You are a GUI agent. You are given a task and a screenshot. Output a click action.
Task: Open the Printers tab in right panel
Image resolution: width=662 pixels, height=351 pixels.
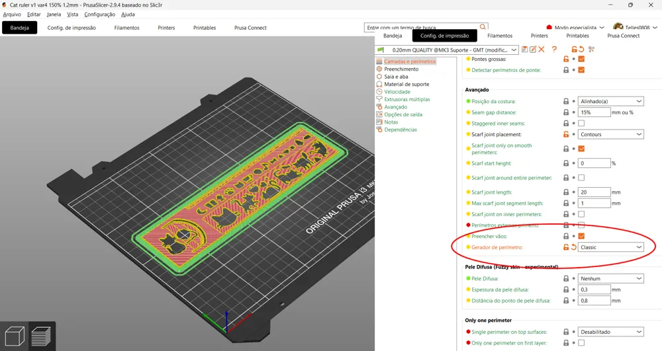tap(539, 36)
